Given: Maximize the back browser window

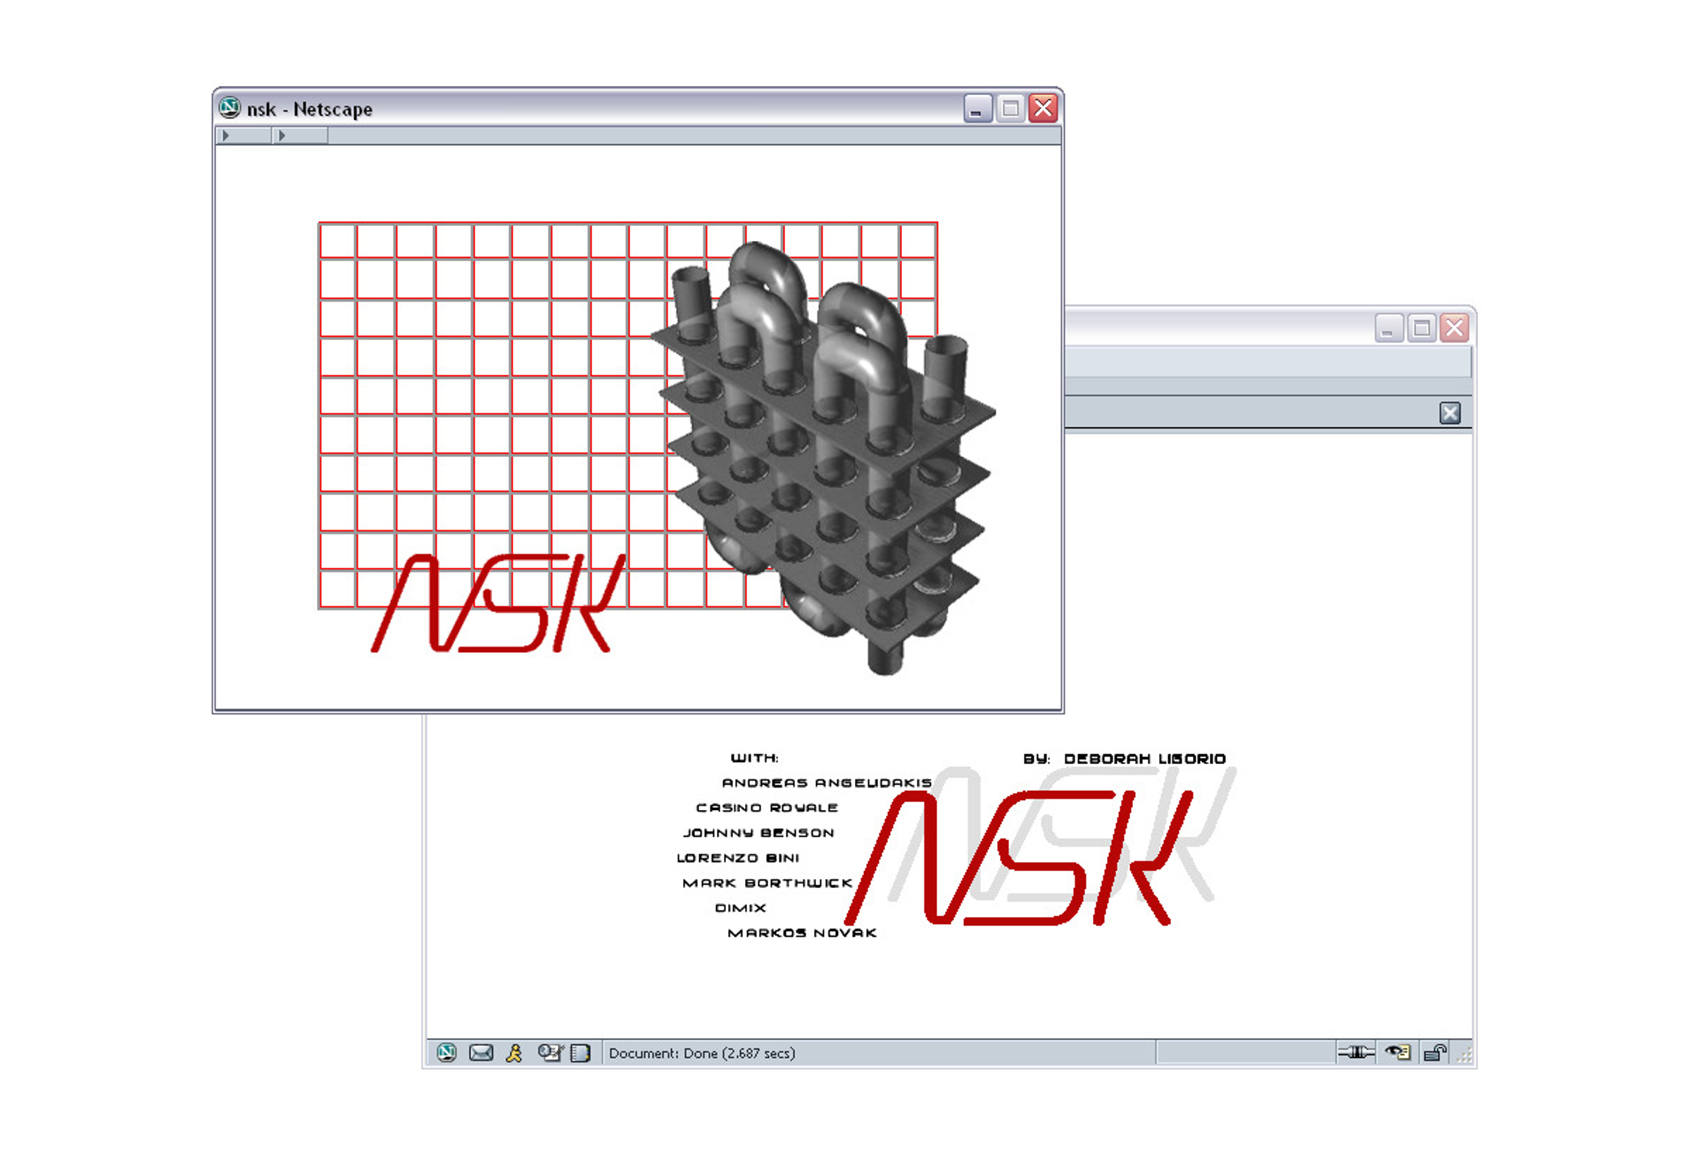Looking at the screenshot, I should point(1422,328).
